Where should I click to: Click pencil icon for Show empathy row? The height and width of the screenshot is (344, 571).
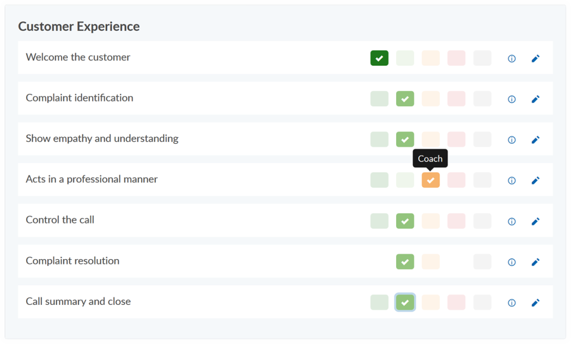coord(535,140)
